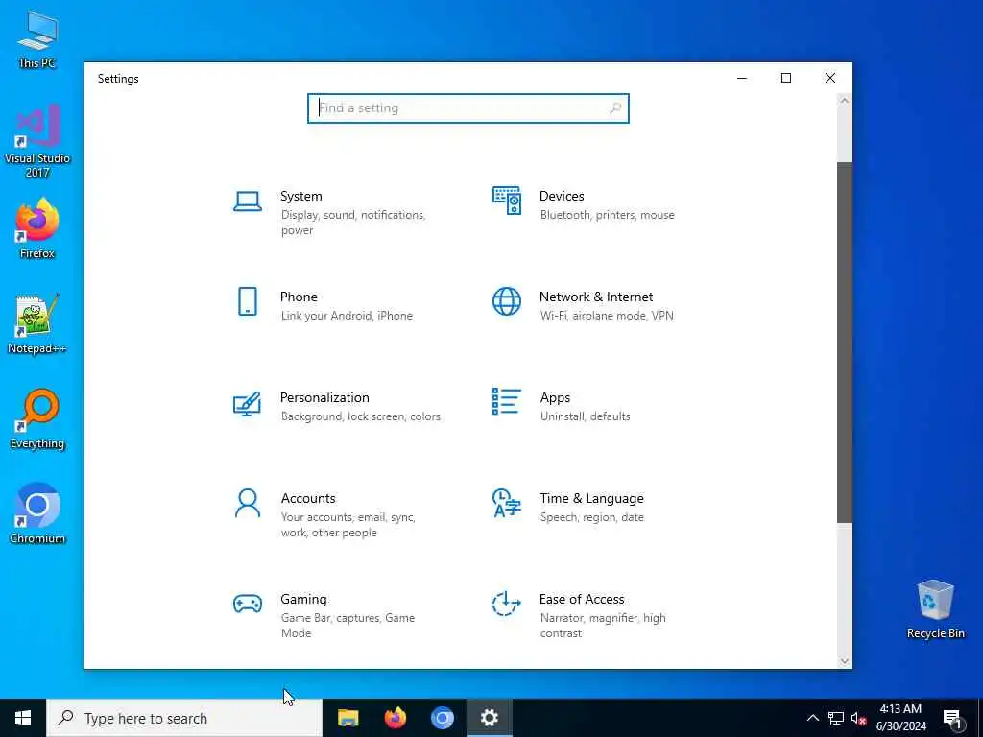Click the Settings scrollbar down arrow
983x737 pixels.
845,661
